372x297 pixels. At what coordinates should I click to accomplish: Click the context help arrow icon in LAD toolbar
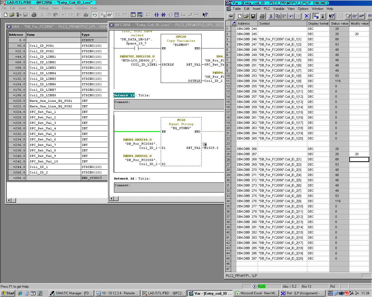[205, 15]
